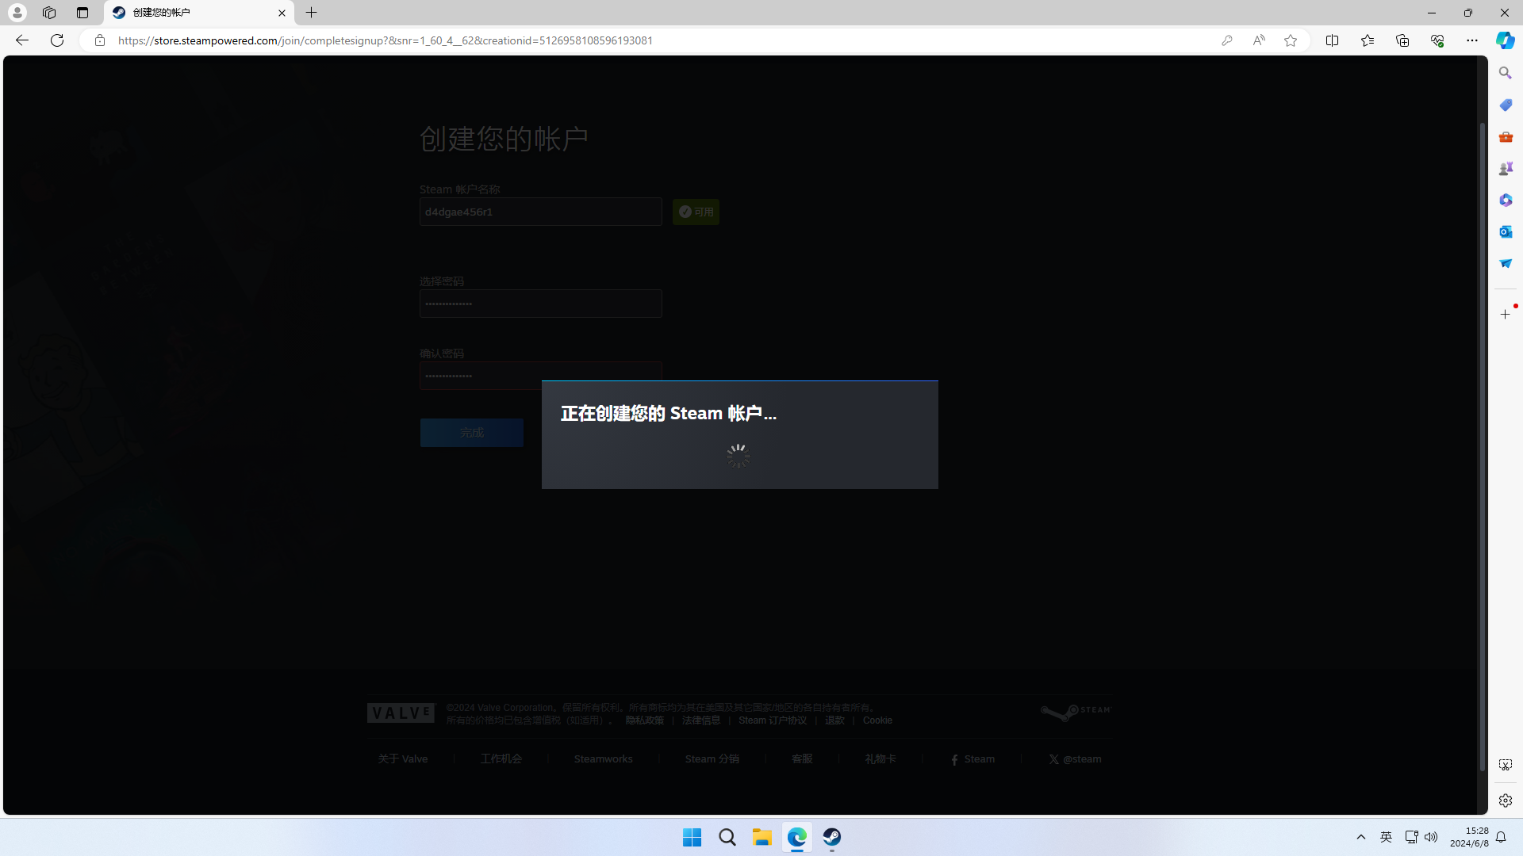Open Copilot icon in the toolbar
This screenshot has width=1523, height=856.
click(1505, 40)
